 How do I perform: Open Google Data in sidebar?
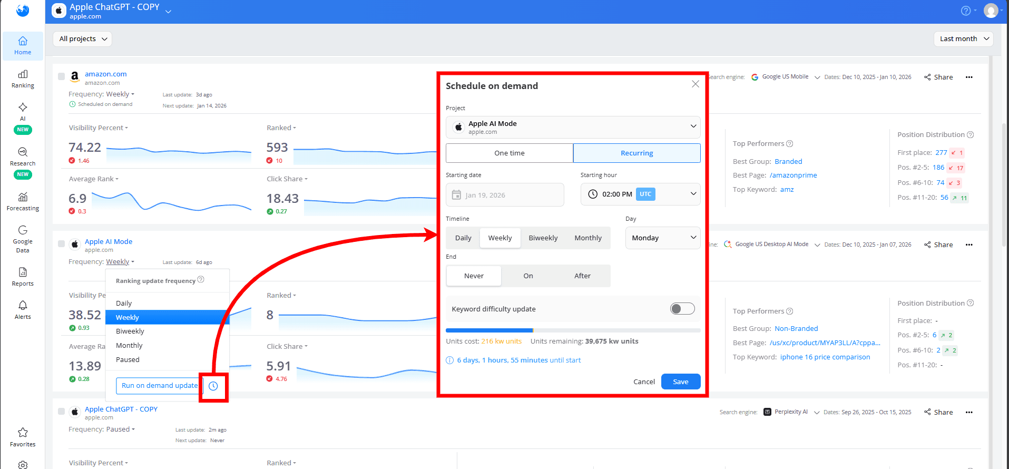point(23,239)
